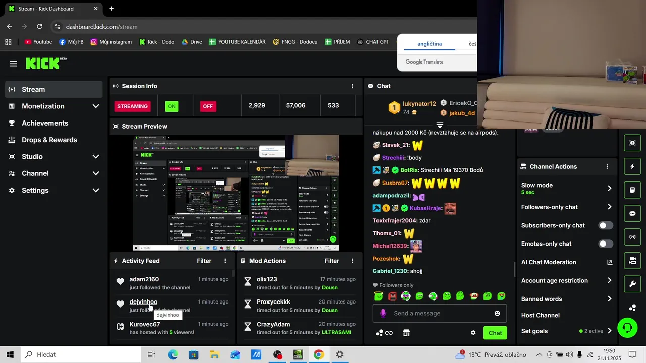The height and width of the screenshot is (363, 646).
Task: Click the Mod Actions Filter button
Action: coord(332,261)
